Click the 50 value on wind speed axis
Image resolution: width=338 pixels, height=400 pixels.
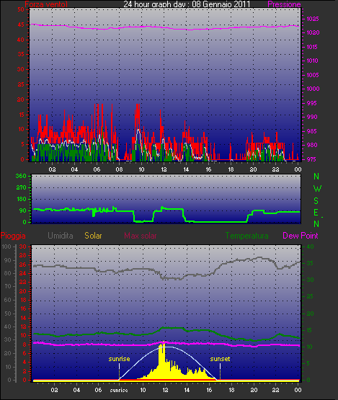21,9
